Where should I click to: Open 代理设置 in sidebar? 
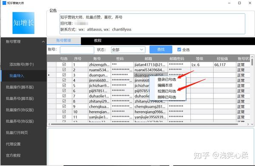13,144
